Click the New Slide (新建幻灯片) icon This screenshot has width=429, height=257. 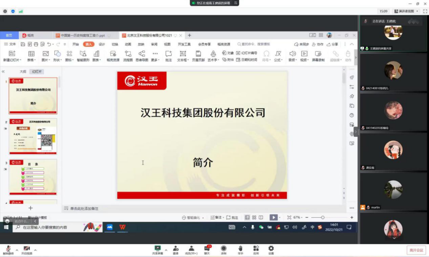pyautogui.click(x=12, y=53)
